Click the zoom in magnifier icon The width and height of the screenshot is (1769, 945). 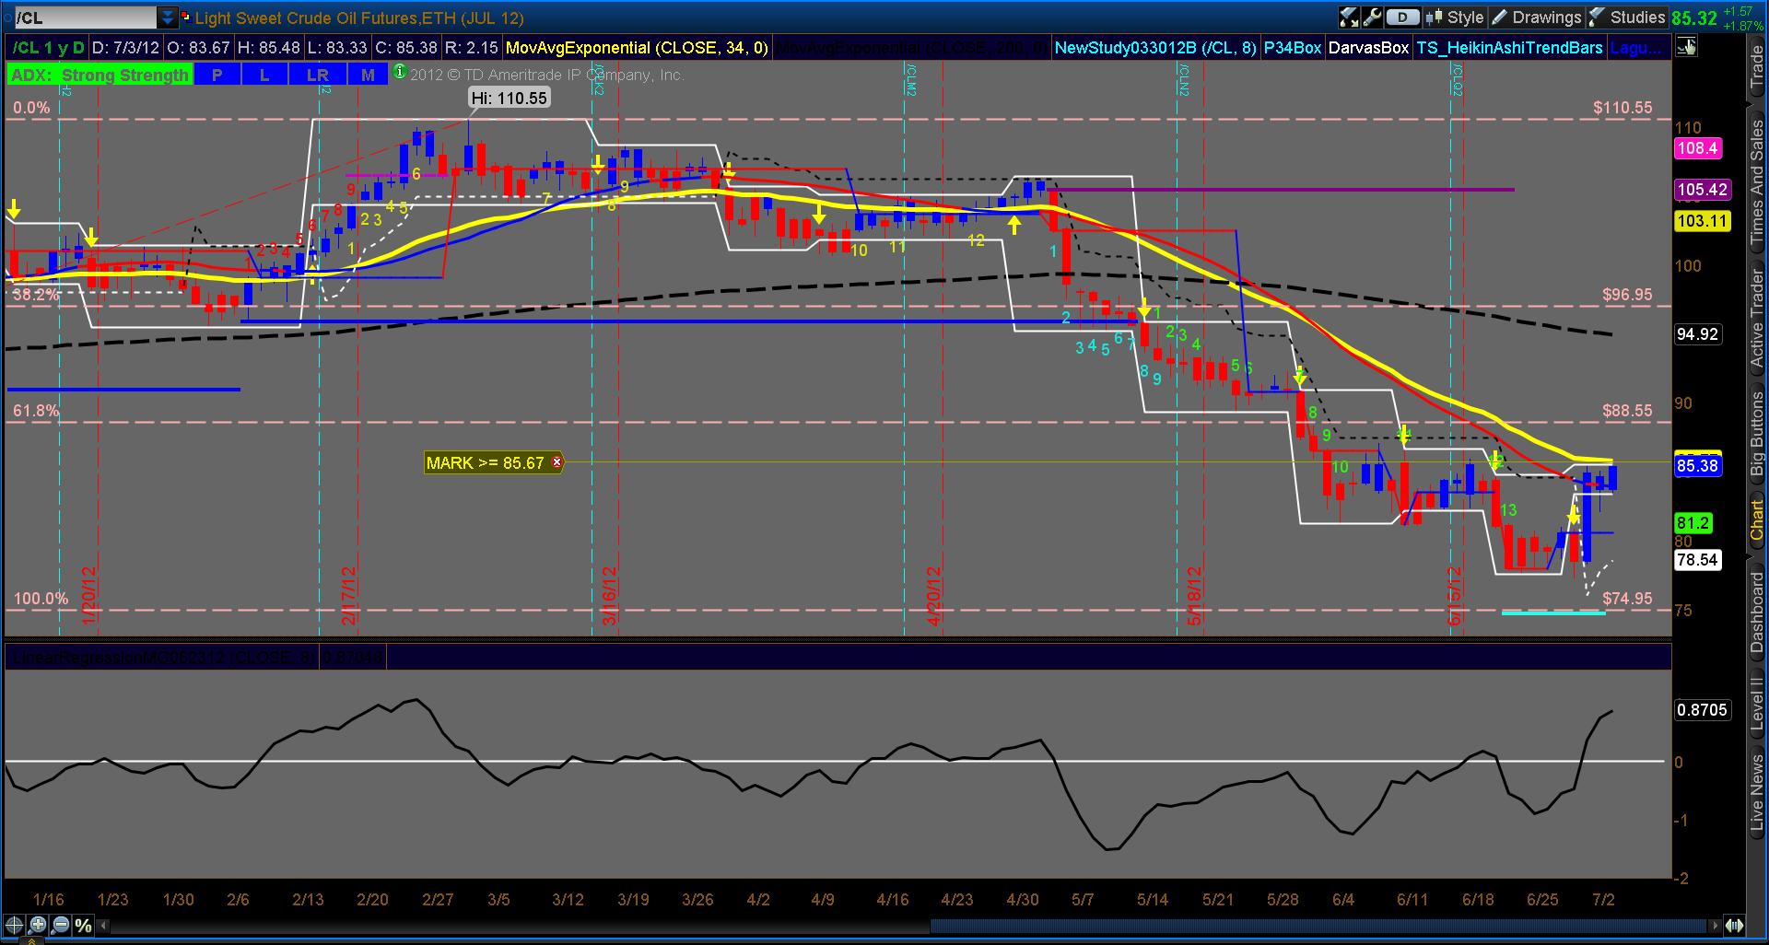point(37,926)
